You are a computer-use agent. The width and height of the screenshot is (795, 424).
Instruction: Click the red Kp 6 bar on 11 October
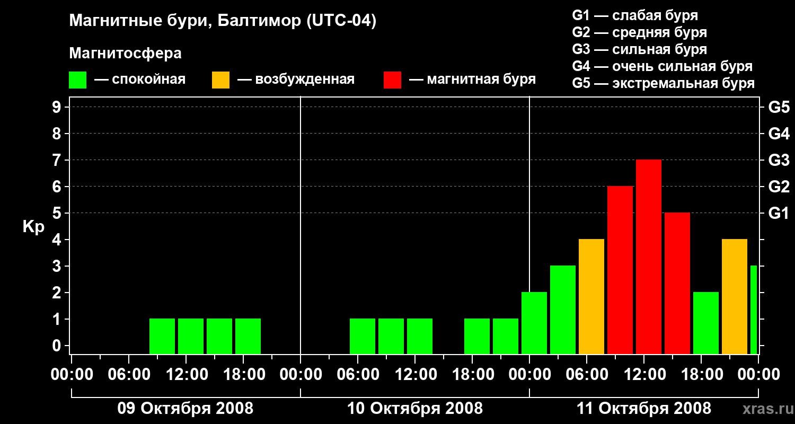pyautogui.click(x=620, y=270)
